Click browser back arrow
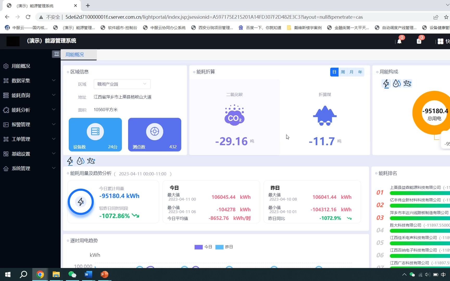Viewport: 450px width, 281px height. [x=7, y=17]
